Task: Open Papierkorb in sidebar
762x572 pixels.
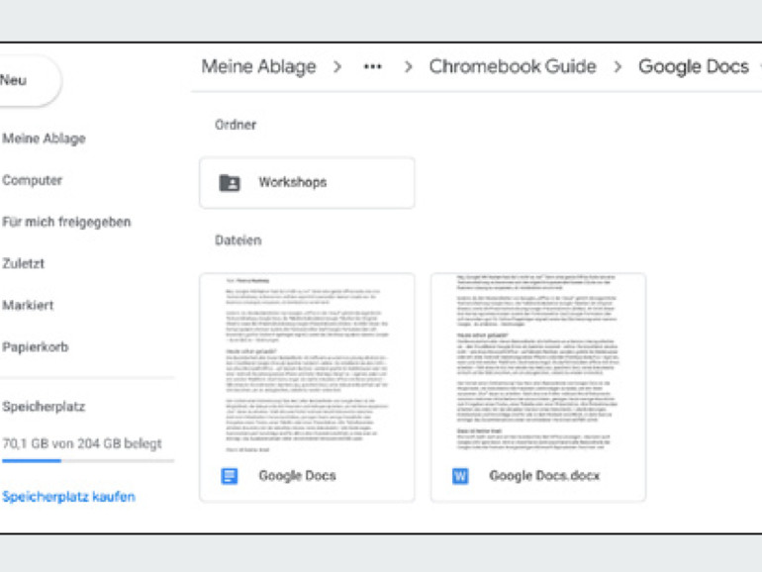Action: point(35,347)
